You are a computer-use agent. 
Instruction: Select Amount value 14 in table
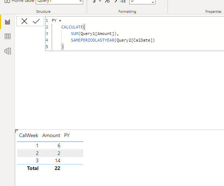[x=58, y=160]
